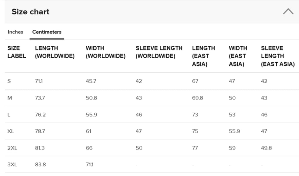This screenshot has height=176, width=299.
Task: Click the SLEEVE LENGTH (EAST ASIA) header
Action: [x=278, y=56]
